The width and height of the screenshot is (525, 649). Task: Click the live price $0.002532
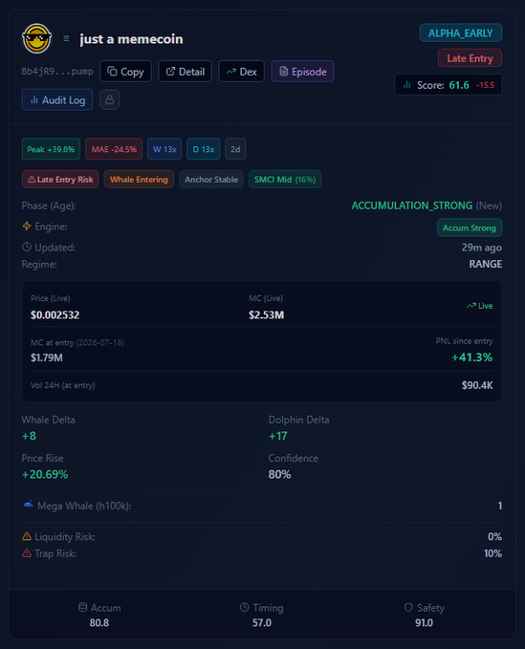(x=55, y=315)
